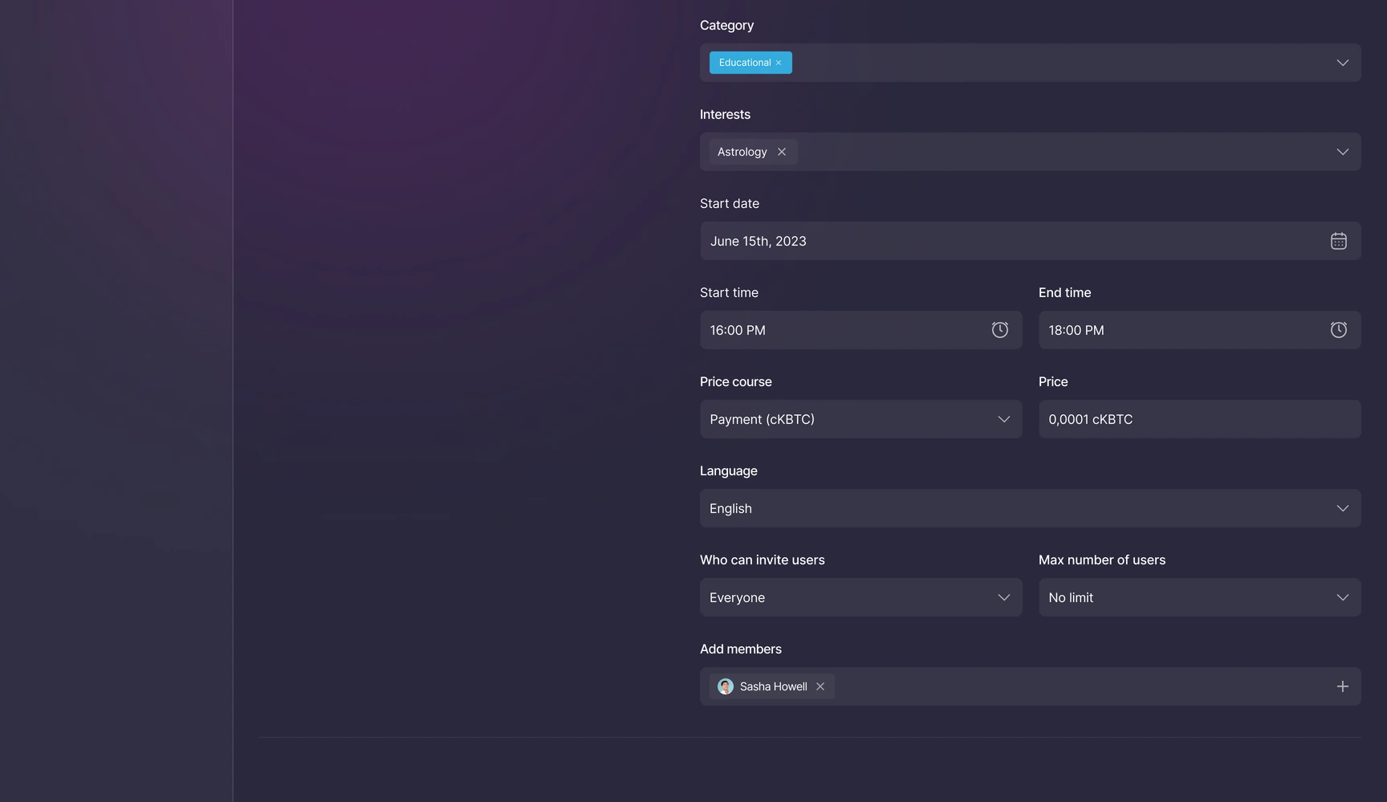Add a member with the plus icon
This screenshot has height=802, width=1387.
click(x=1343, y=686)
